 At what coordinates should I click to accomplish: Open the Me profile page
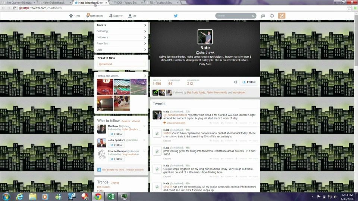tap(132, 16)
